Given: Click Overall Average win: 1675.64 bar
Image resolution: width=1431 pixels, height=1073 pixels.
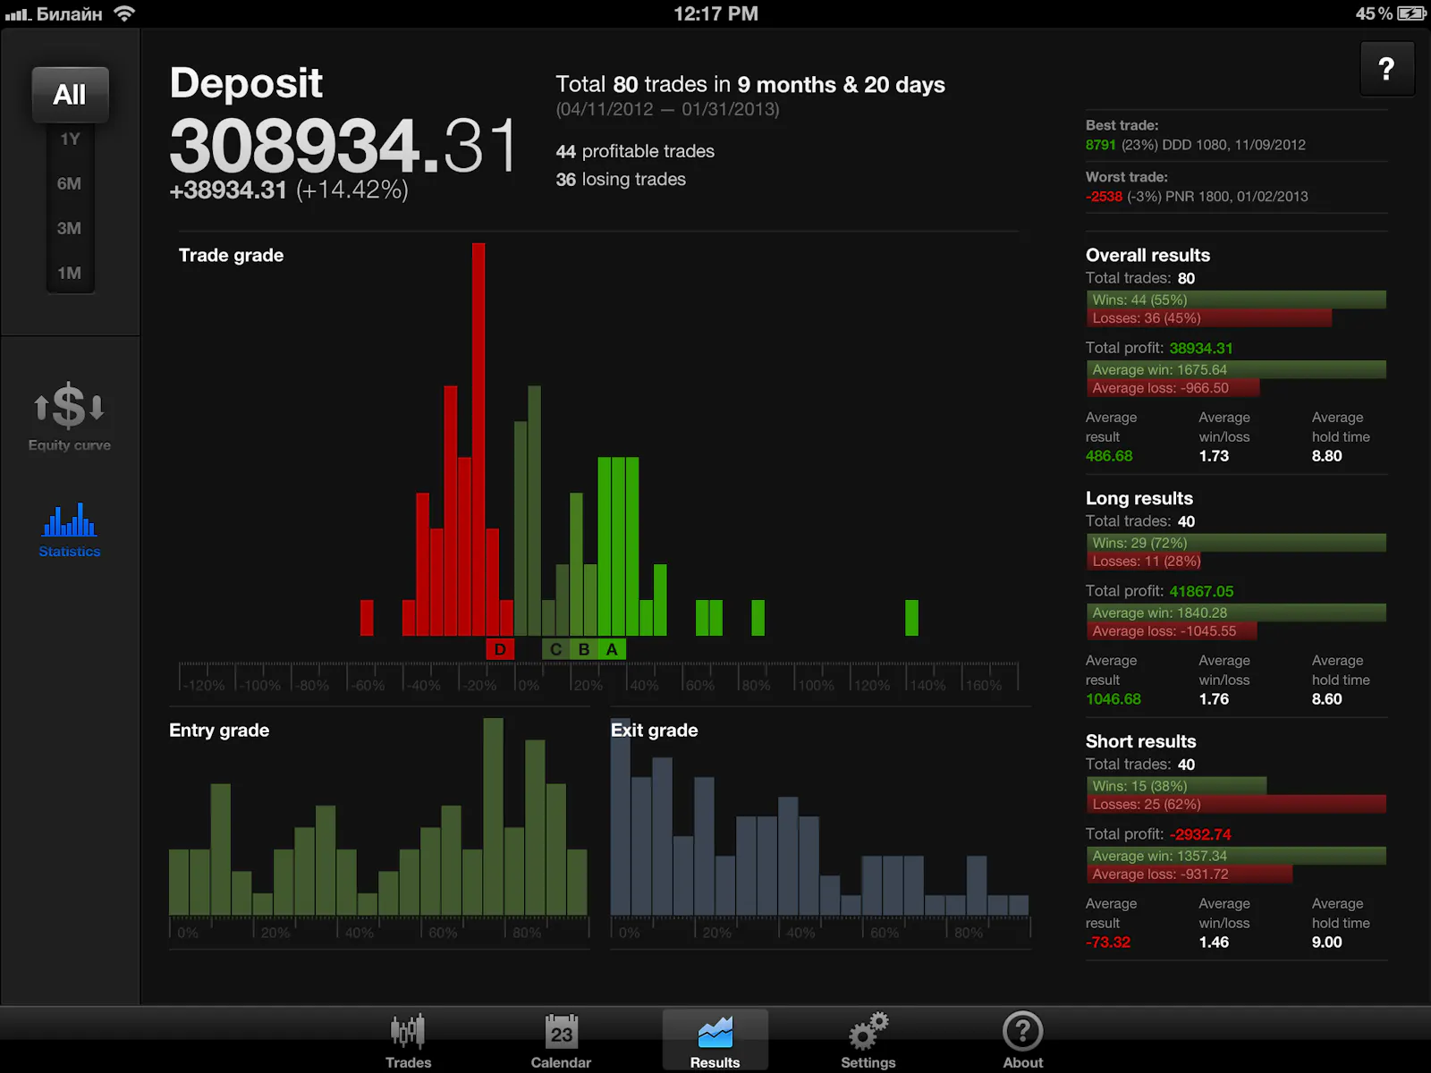Looking at the screenshot, I should (x=1236, y=369).
